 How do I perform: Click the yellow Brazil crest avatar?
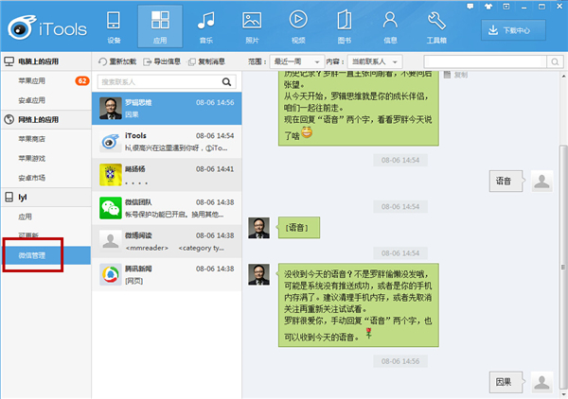pos(111,175)
